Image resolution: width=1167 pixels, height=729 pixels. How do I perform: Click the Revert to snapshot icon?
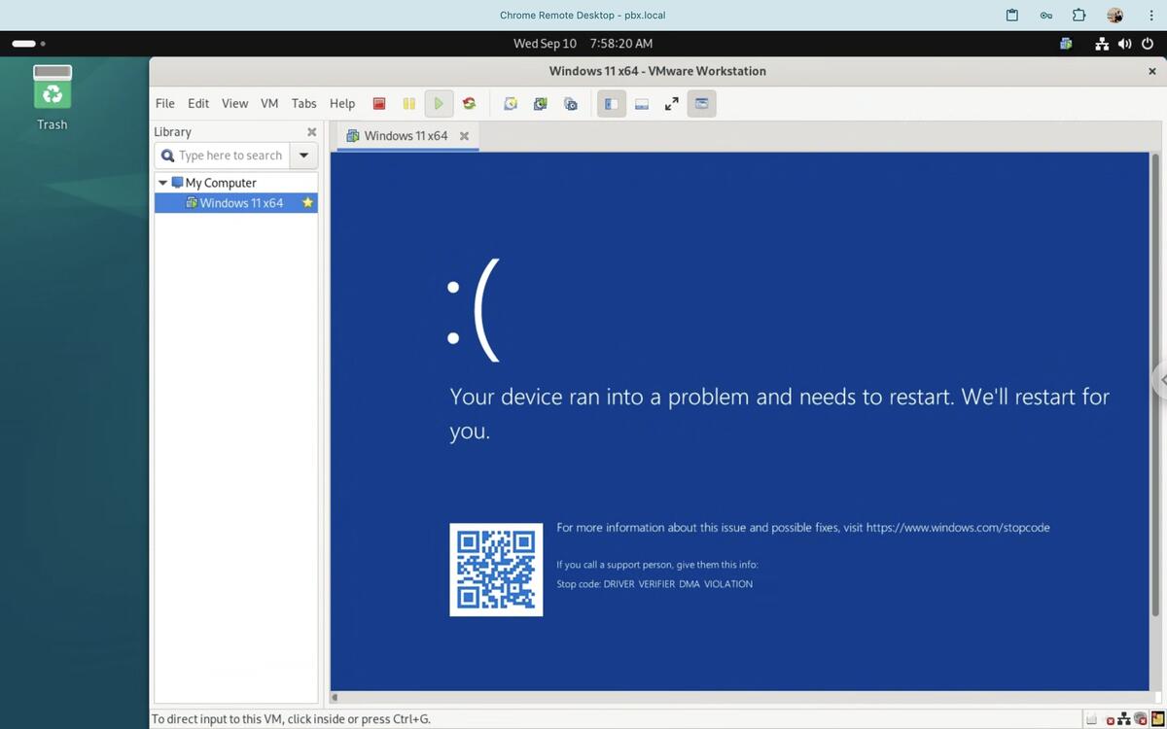pos(540,104)
